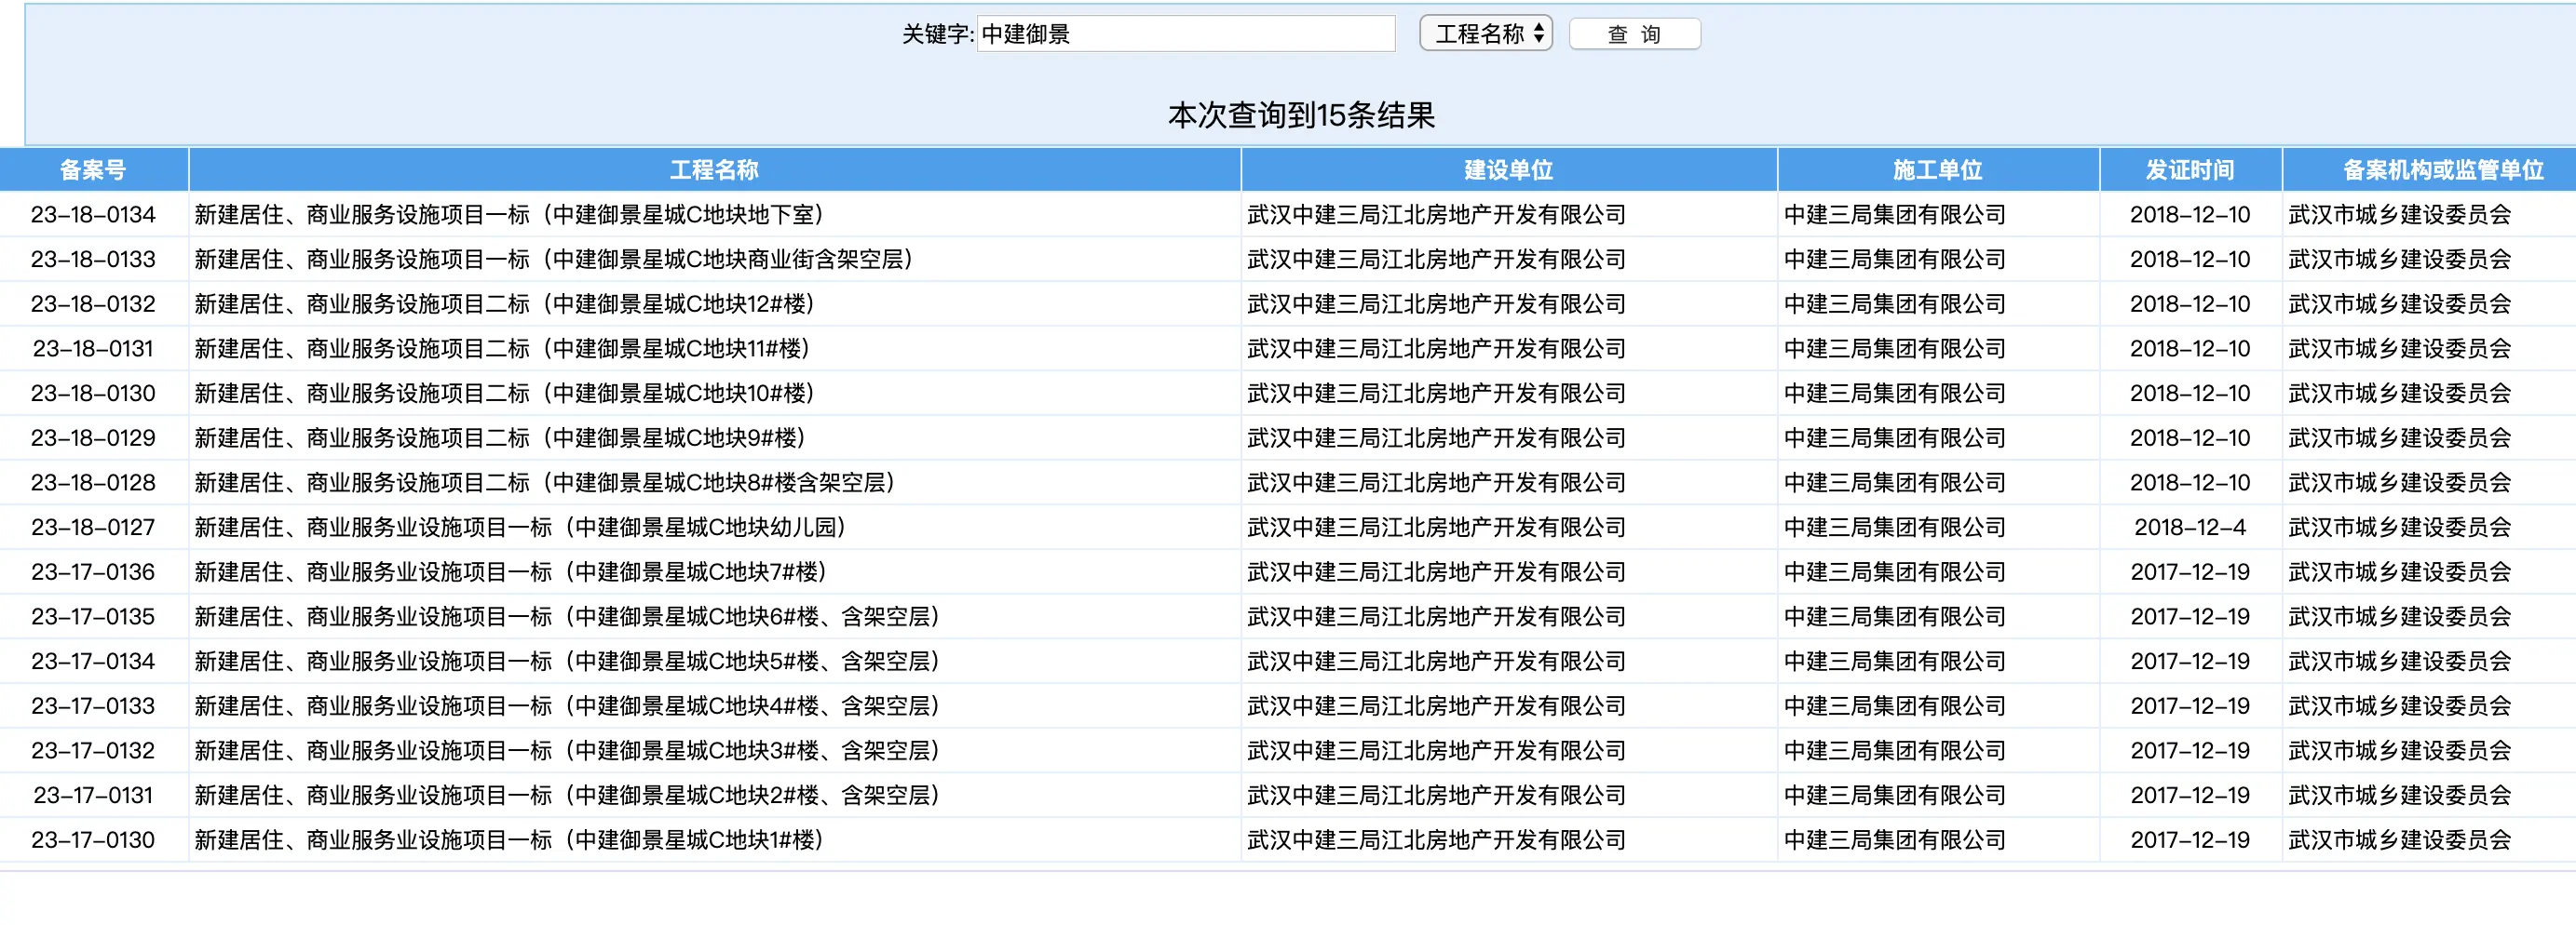The image size is (2576, 925).
Task: Click date 2018-12-10 in row 23-18-0132
Action: 2190,303
